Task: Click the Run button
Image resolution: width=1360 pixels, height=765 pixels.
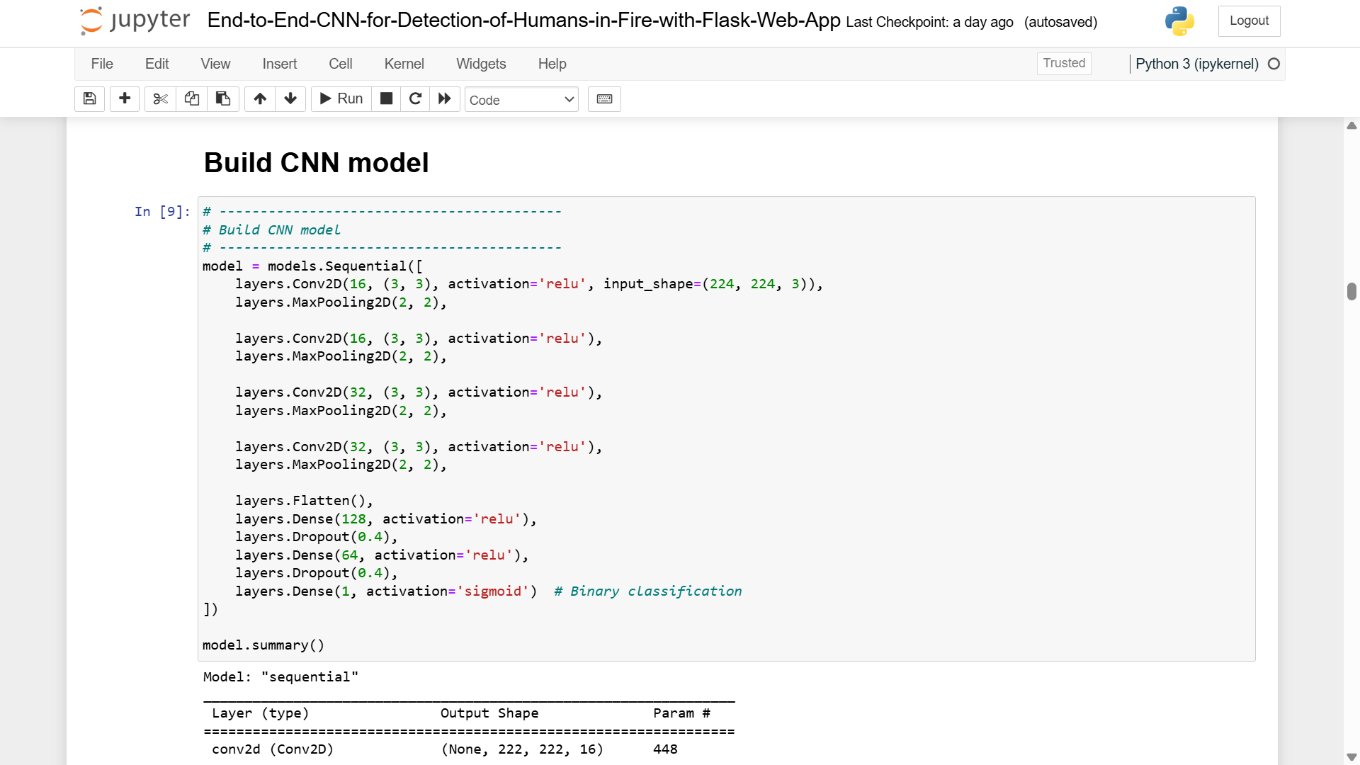Action: [341, 99]
